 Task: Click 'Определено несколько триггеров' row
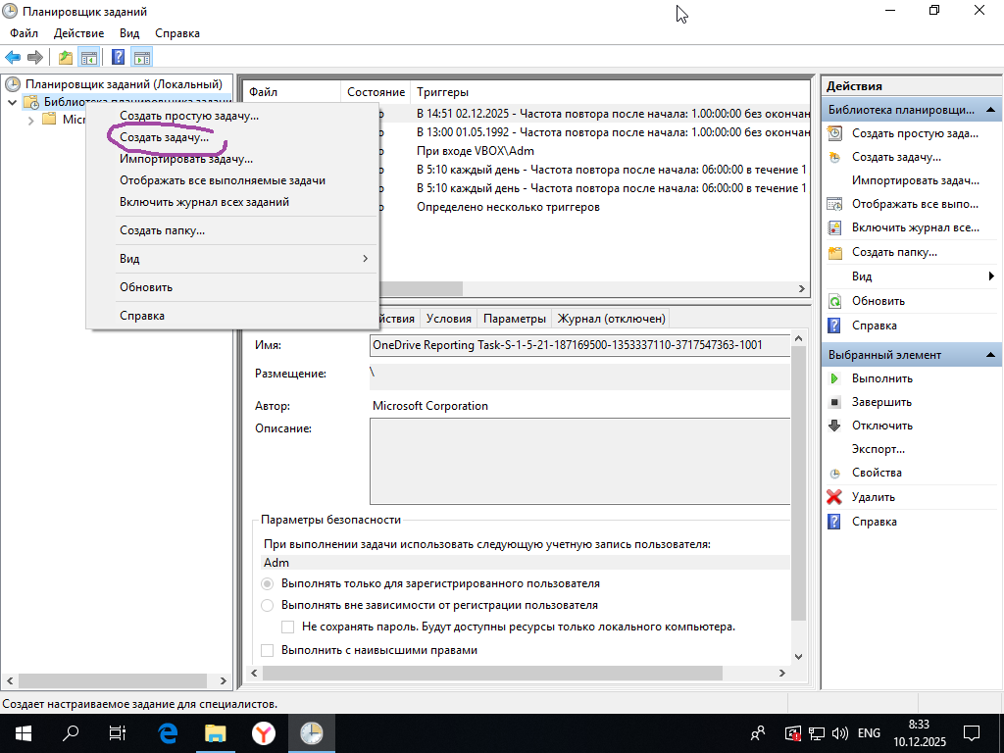pyautogui.click(x=508, y=207)
